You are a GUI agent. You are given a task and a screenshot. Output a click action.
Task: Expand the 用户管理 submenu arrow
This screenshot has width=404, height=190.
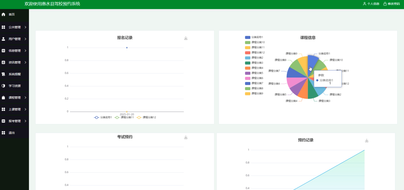[25, 39]
